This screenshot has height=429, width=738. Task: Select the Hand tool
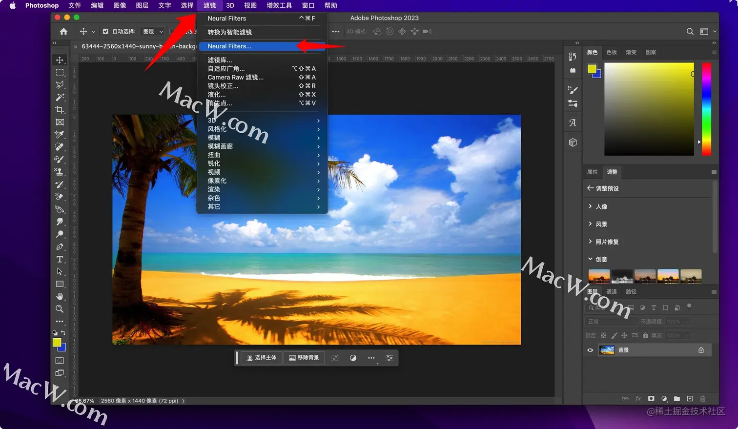coord(60,296)
